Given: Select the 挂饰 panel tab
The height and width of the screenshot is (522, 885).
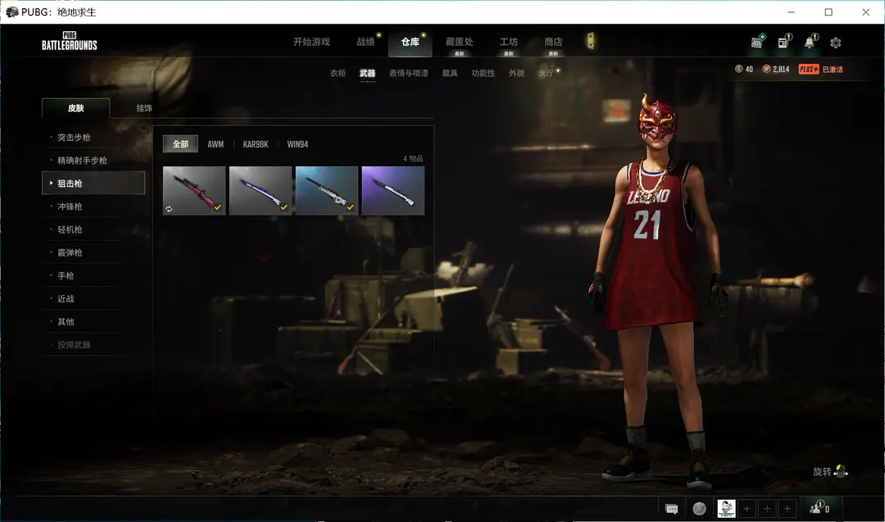Looking at the screenshot, I should (x=144, y=108).
